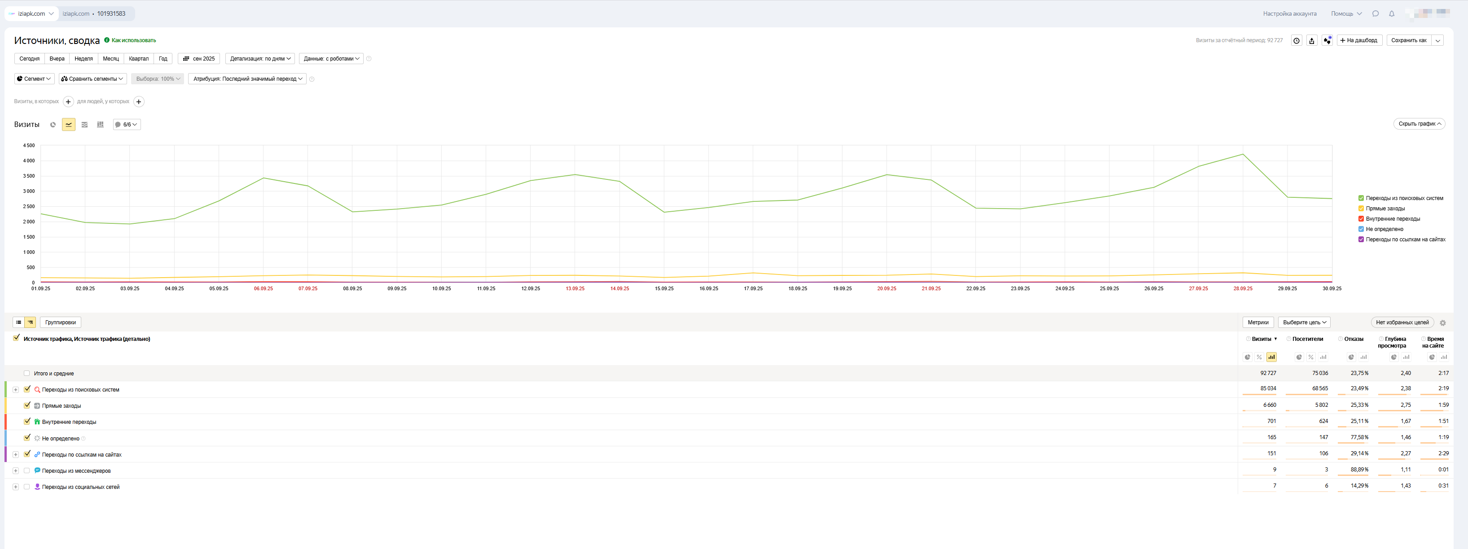Click table settings gear icon
This screenshot has height=549, width=1468.
click(1443, 323)
